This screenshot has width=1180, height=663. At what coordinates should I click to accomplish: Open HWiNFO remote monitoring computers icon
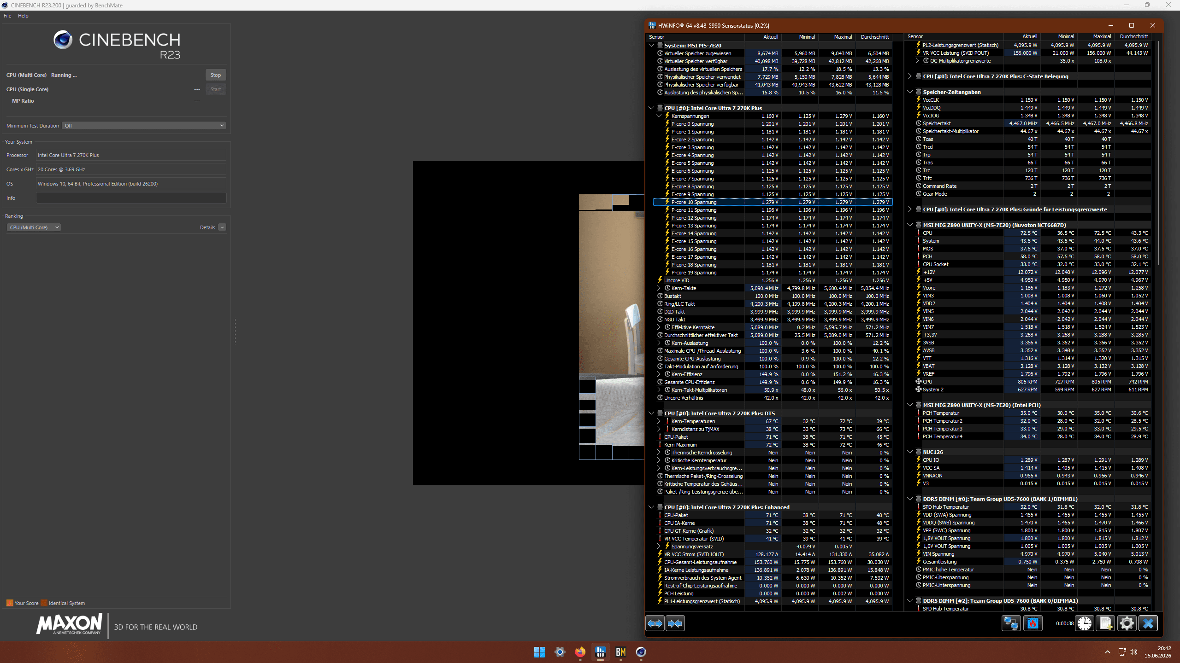tap(1011, 623)
